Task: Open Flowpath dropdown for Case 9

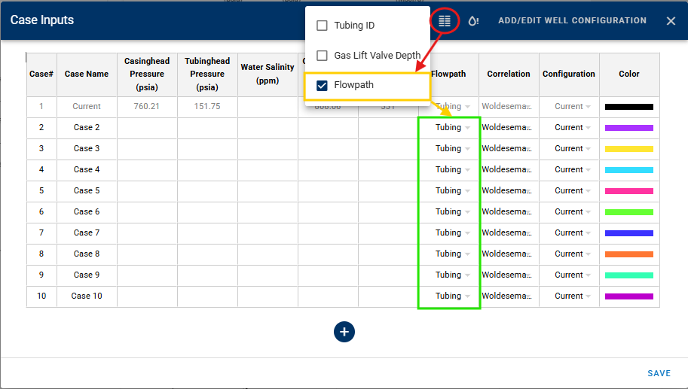Action: [452, 275]
